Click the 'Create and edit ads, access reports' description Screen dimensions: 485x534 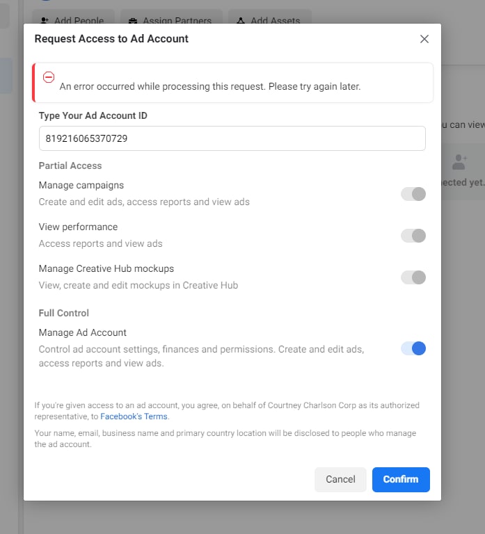tap(144, 202)
